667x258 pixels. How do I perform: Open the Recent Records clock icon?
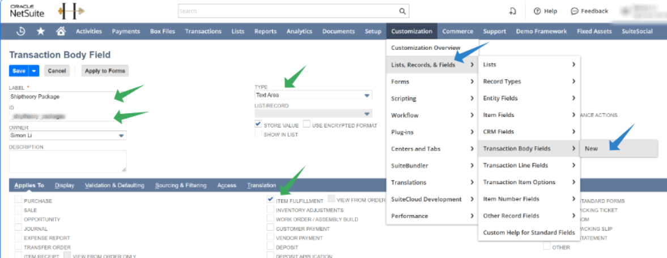pyautogui.click(x=20, y=31)
